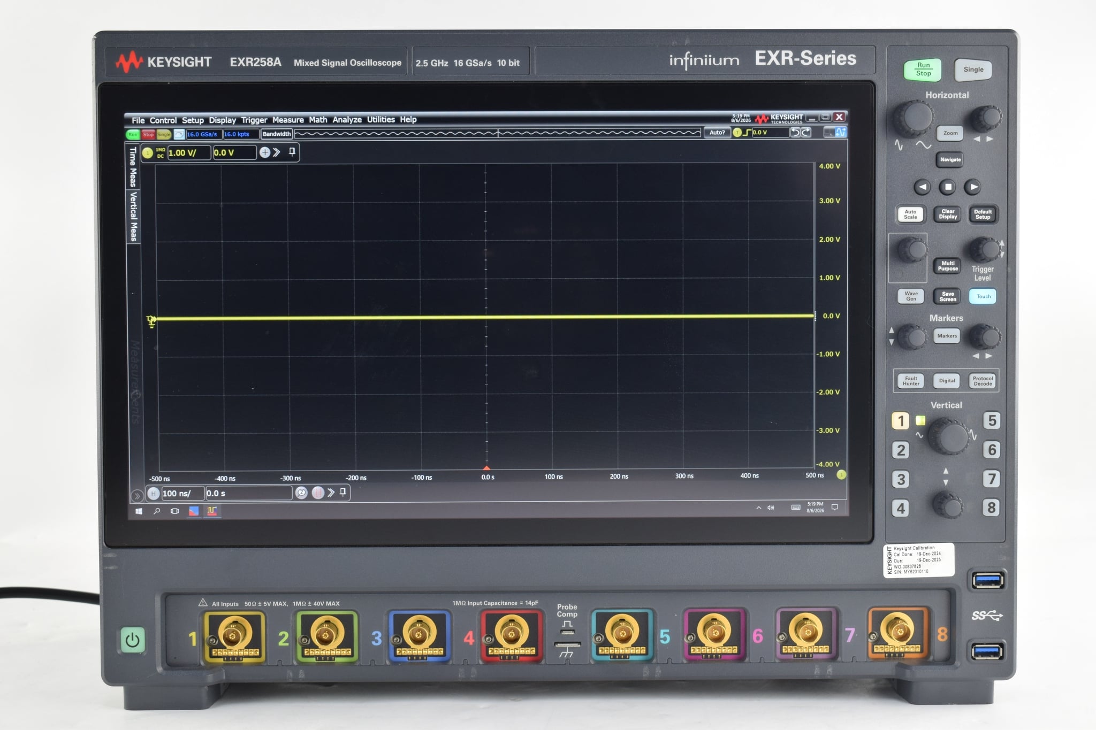Open the Time Meas side tab
Viewport: 1096px width, 730px height.
[133, 167]
